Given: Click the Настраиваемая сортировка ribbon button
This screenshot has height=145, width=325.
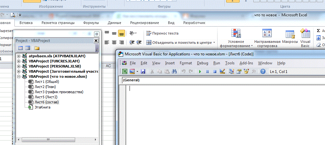Looking at the screenshot, I should click(x=267, y=38).
